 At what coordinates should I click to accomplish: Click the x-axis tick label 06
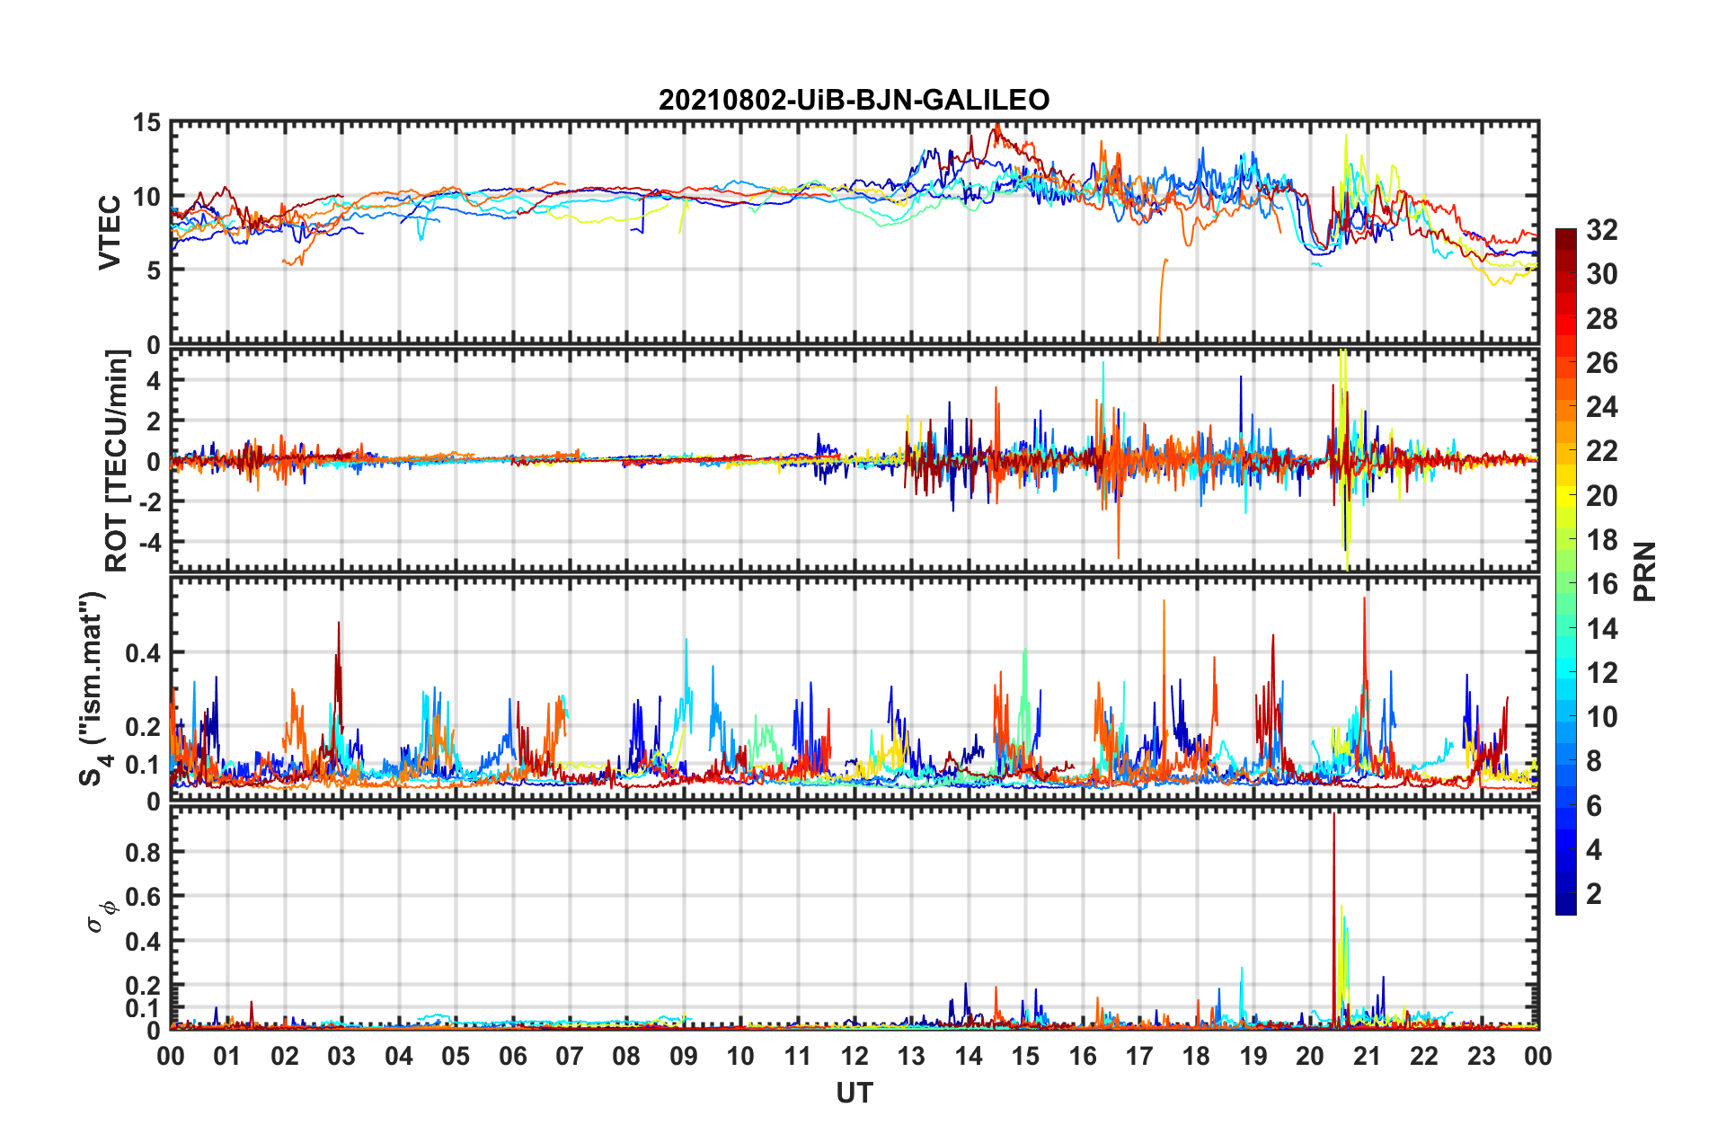click(513, 1056)
